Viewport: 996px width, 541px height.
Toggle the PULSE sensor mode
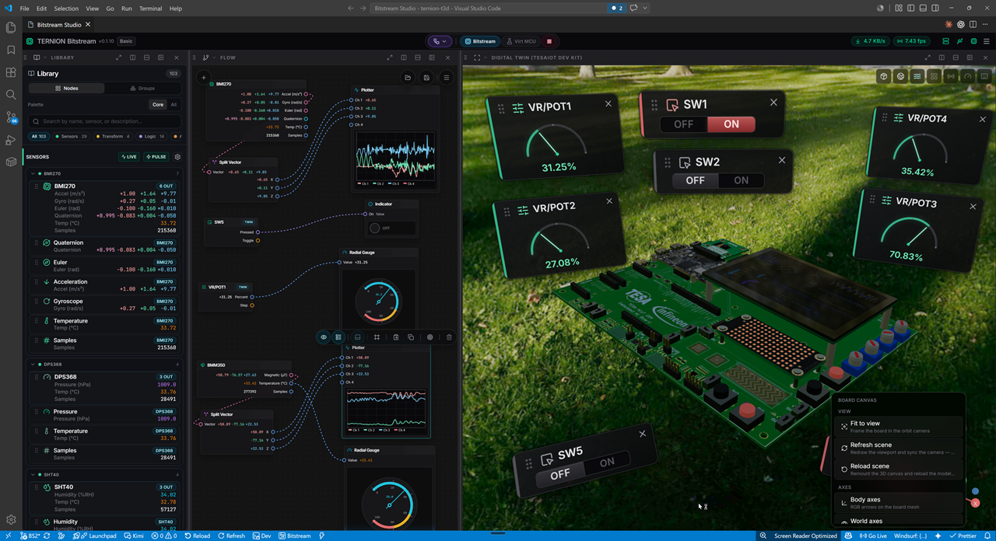click(x=155, y=157)
